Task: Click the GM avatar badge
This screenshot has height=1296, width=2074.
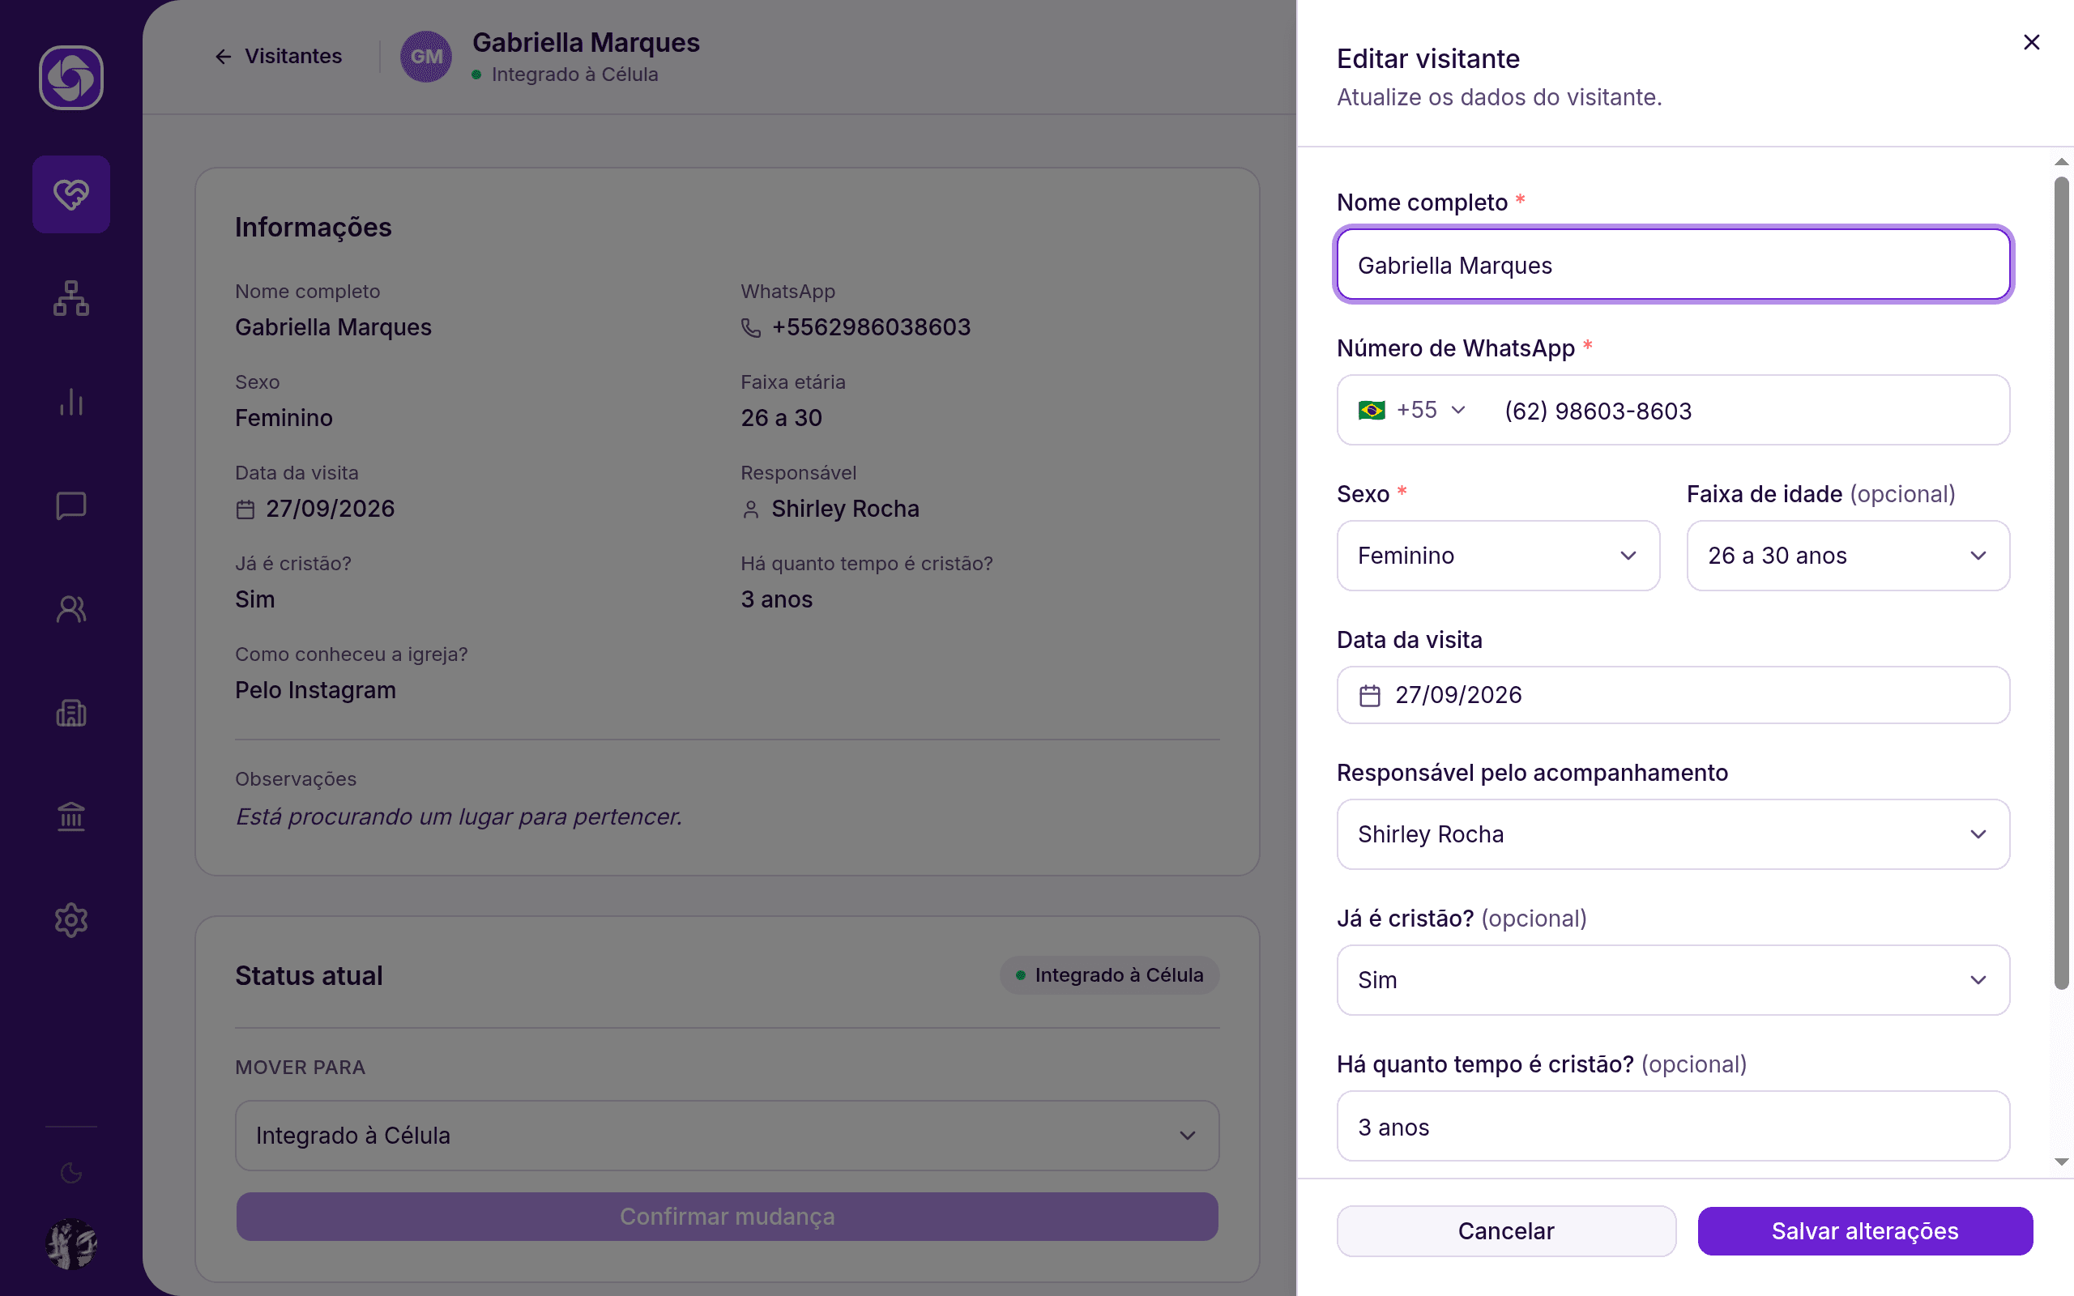Action: coord(426,57)
